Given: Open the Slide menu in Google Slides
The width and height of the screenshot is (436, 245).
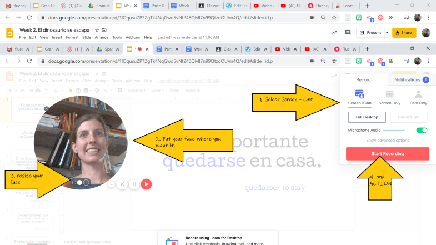Looking at the screenshot, I should [86, 37].
